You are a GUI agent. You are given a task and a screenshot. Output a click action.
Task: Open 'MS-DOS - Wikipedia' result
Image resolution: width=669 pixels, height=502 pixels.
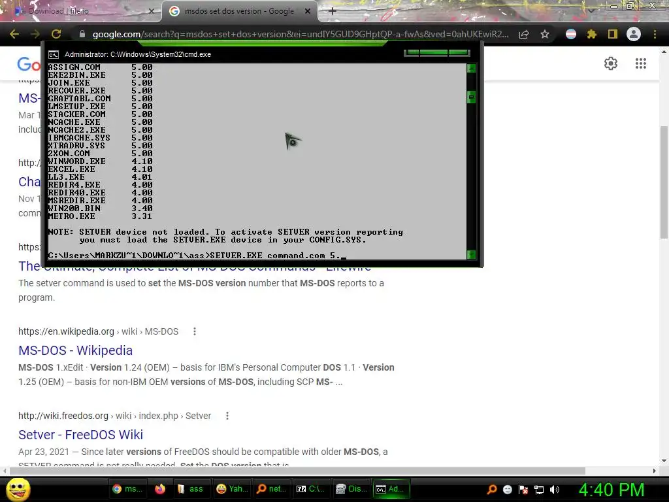click(76, 350)
